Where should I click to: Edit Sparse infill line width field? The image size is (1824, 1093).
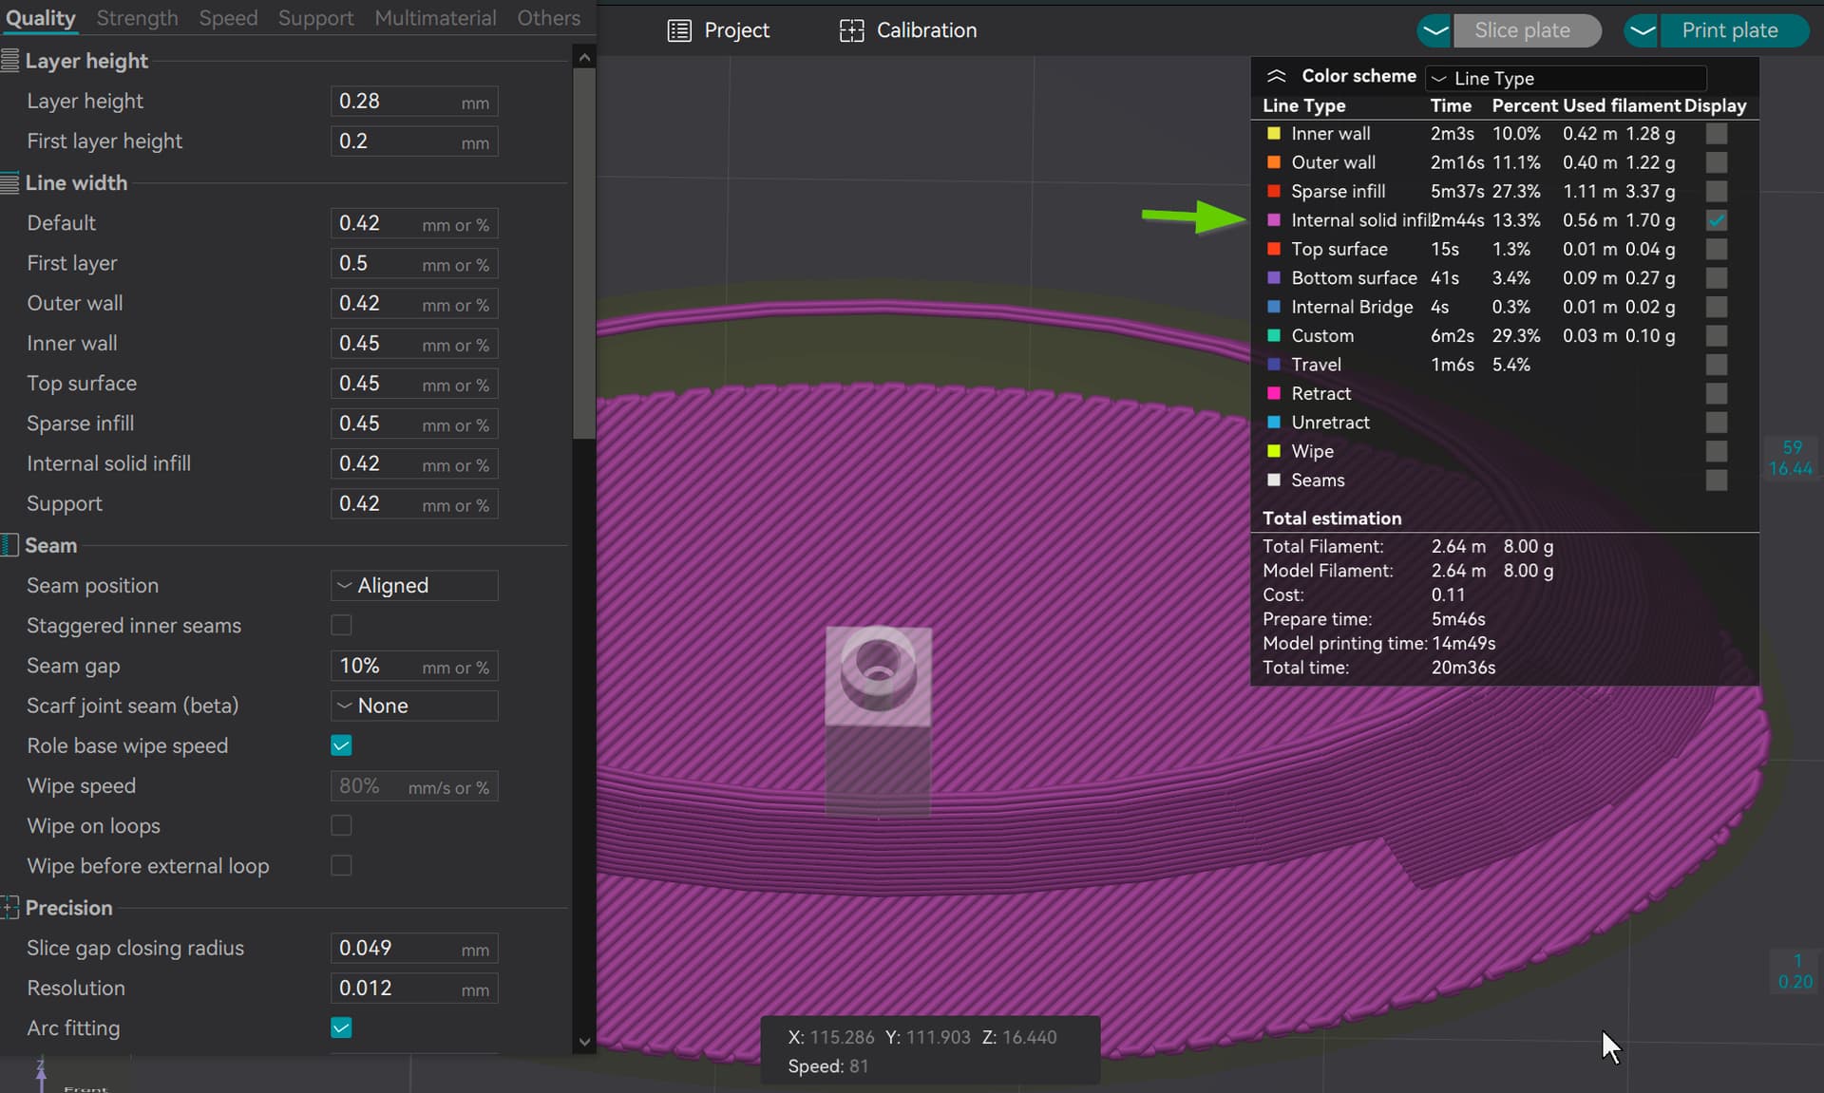[x=414, y=424]
